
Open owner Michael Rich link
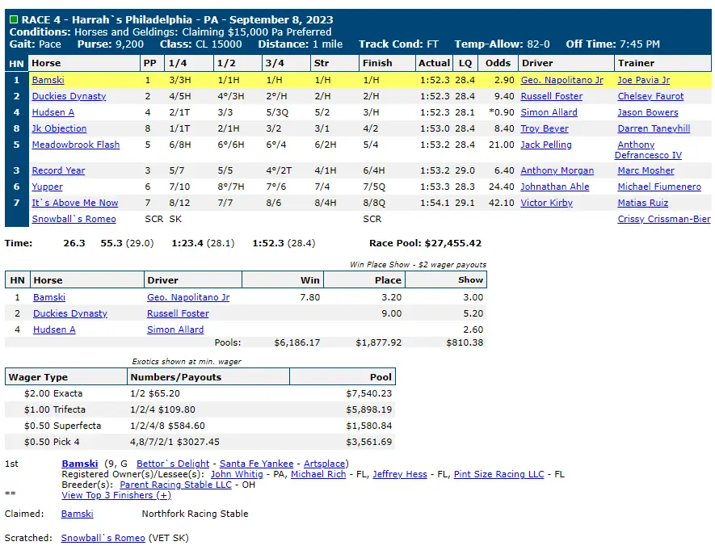[318, 474]
